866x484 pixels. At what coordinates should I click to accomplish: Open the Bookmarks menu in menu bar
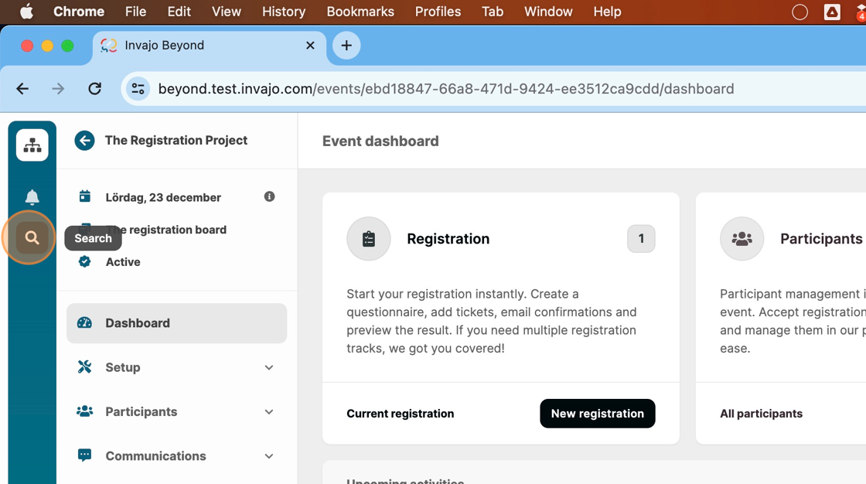(x=360, y=12)
